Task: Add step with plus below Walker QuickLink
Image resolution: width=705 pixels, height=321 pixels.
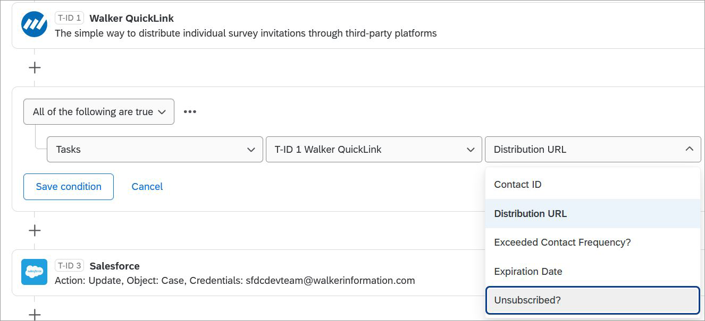Action: point(35,67)
